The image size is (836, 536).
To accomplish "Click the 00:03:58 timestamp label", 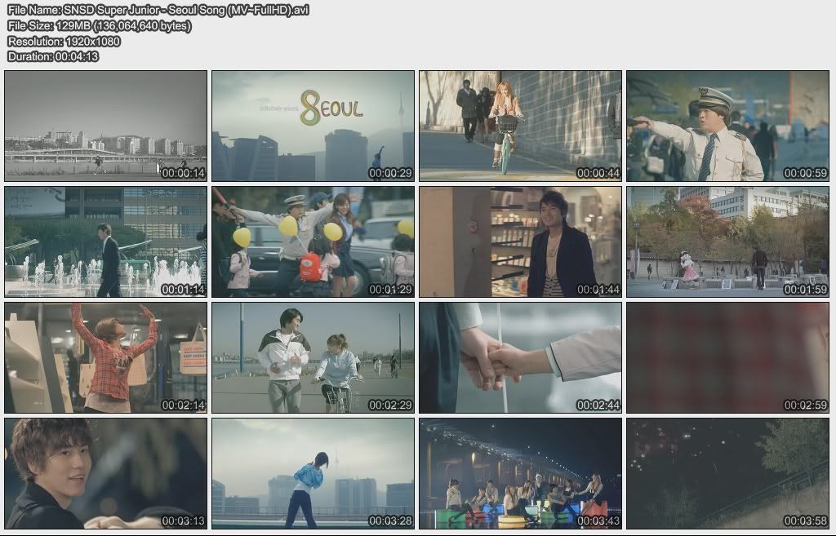I will pos(805,520).
